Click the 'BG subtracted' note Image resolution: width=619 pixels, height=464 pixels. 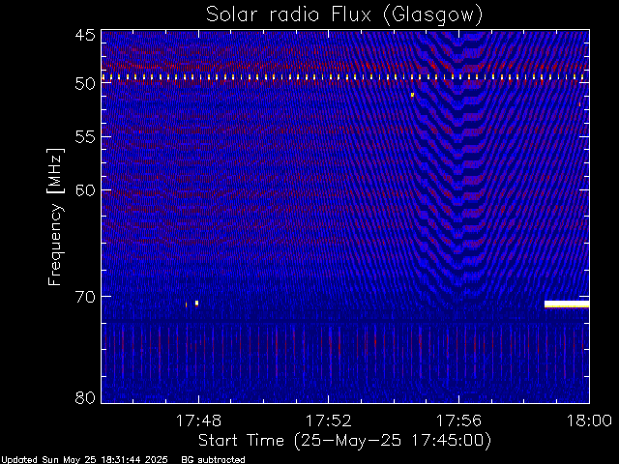(213, 460)
